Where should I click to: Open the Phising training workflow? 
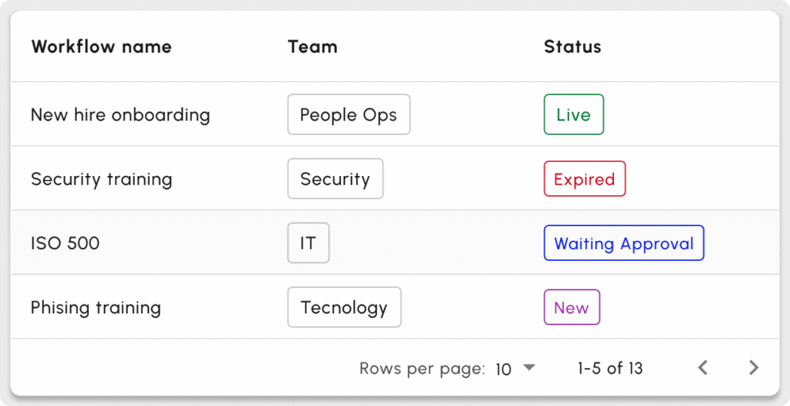[96, 307]
